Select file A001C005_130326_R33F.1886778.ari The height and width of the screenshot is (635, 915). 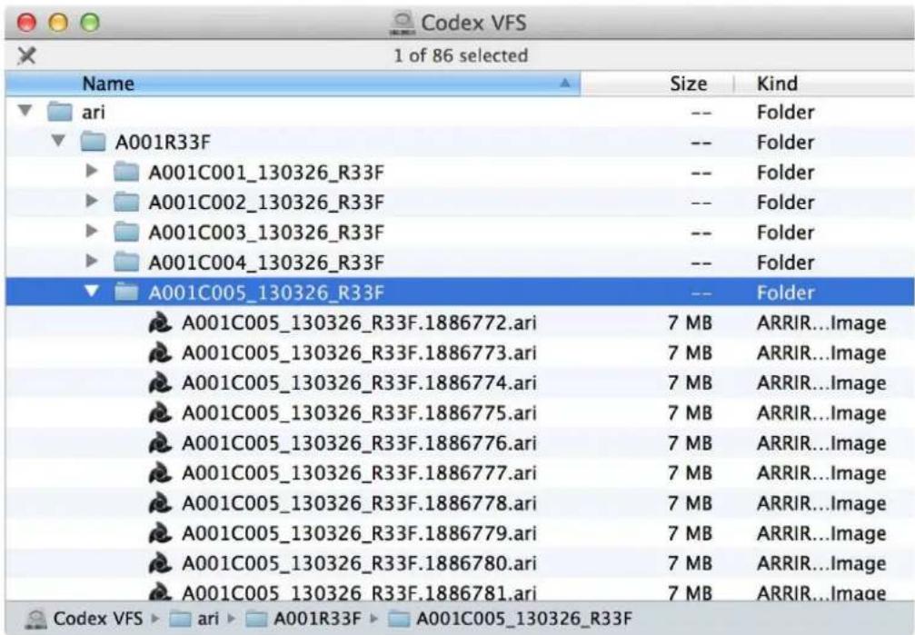coord(359,503)
